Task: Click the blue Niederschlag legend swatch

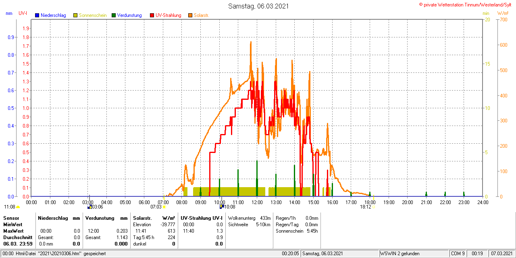Action: (x=37, y=15)
